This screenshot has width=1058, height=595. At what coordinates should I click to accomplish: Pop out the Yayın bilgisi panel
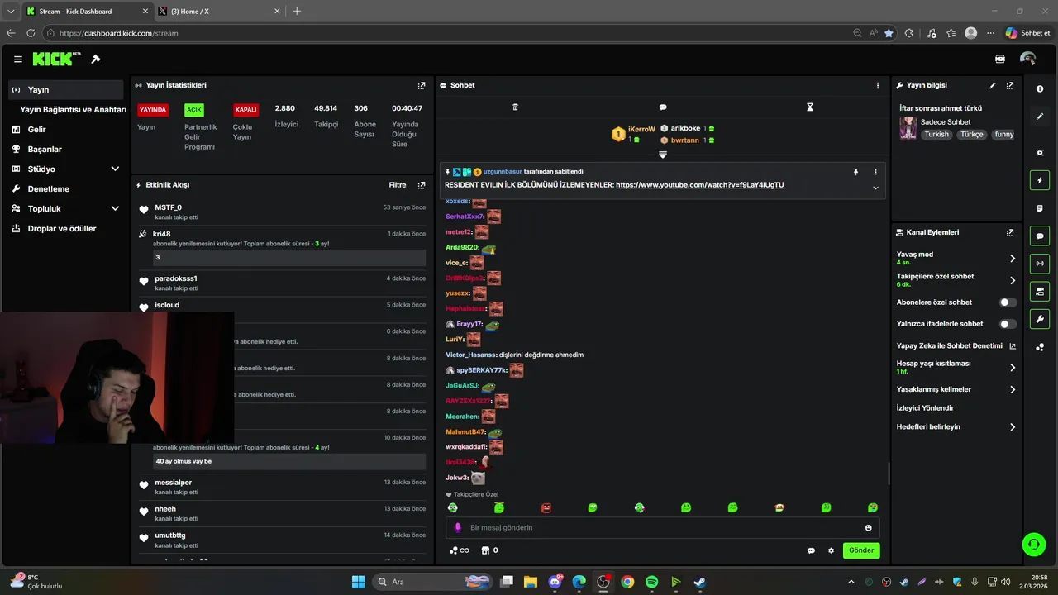pos(1010,85)
